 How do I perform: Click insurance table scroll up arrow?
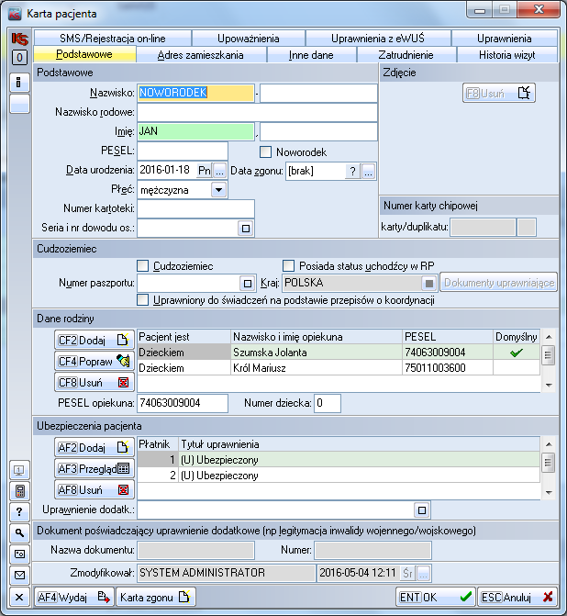549,444
